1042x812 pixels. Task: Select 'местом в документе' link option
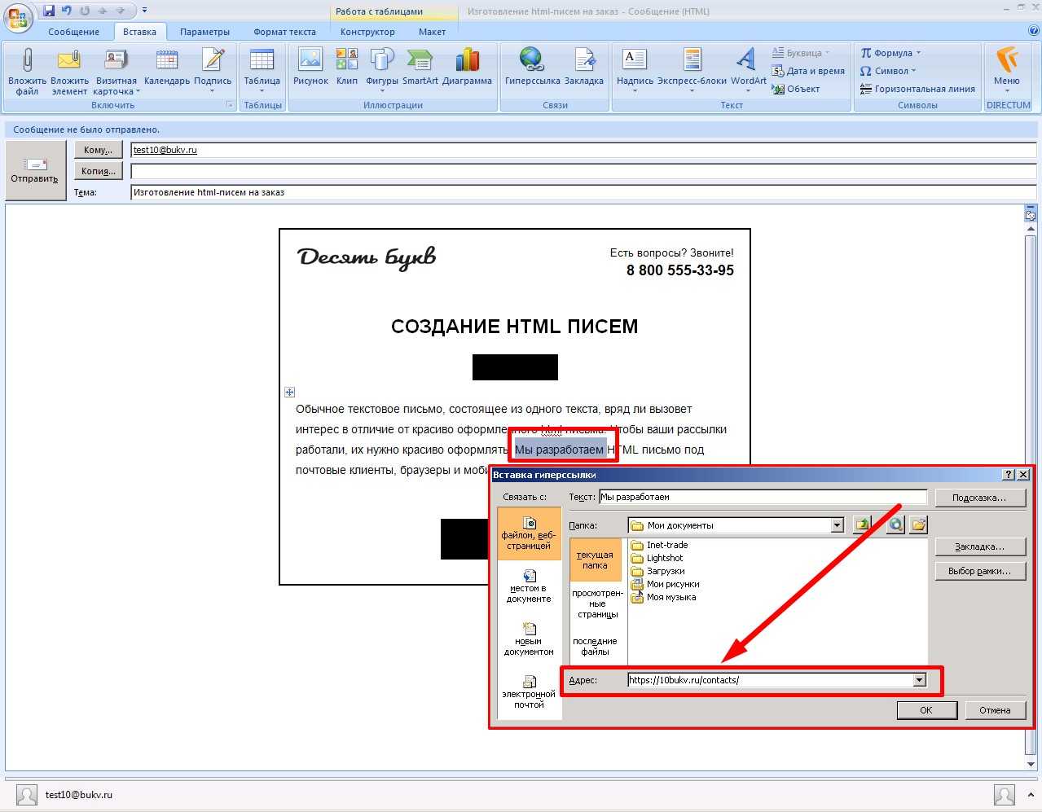(x=529, y=586)
